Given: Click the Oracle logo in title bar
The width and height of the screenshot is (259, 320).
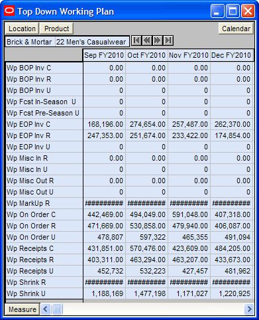Looking at the screenshot, I should 9,11.
